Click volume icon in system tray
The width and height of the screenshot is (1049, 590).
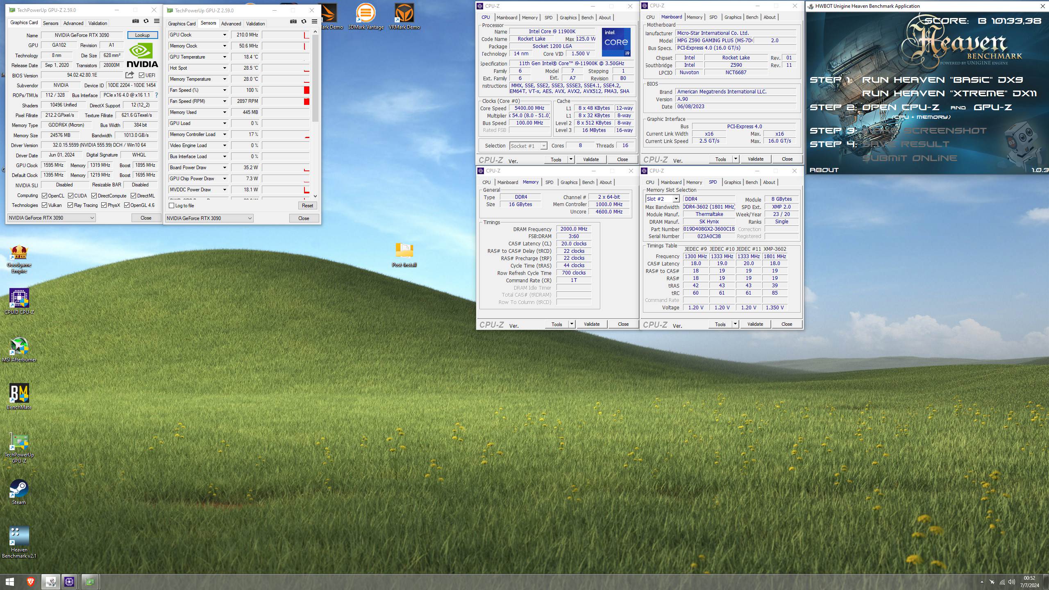point(1012,582)
